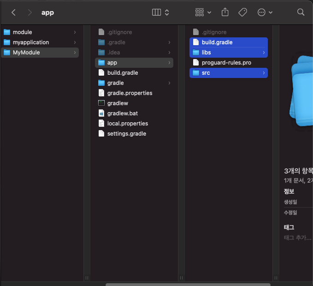
Task: Expand the libs folder chevron
Action: pyautogui.click(x=264, y=53)
